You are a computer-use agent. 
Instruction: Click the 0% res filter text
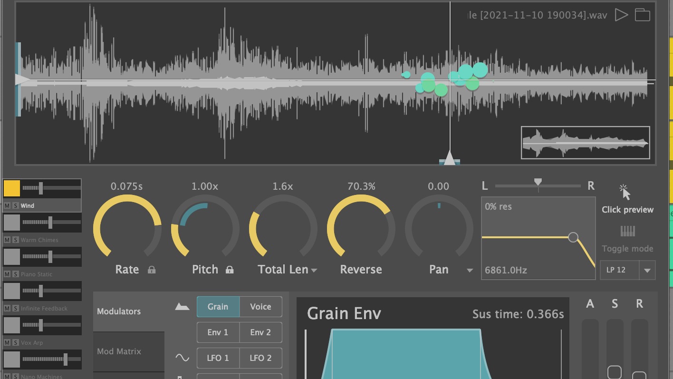[499, 207]
